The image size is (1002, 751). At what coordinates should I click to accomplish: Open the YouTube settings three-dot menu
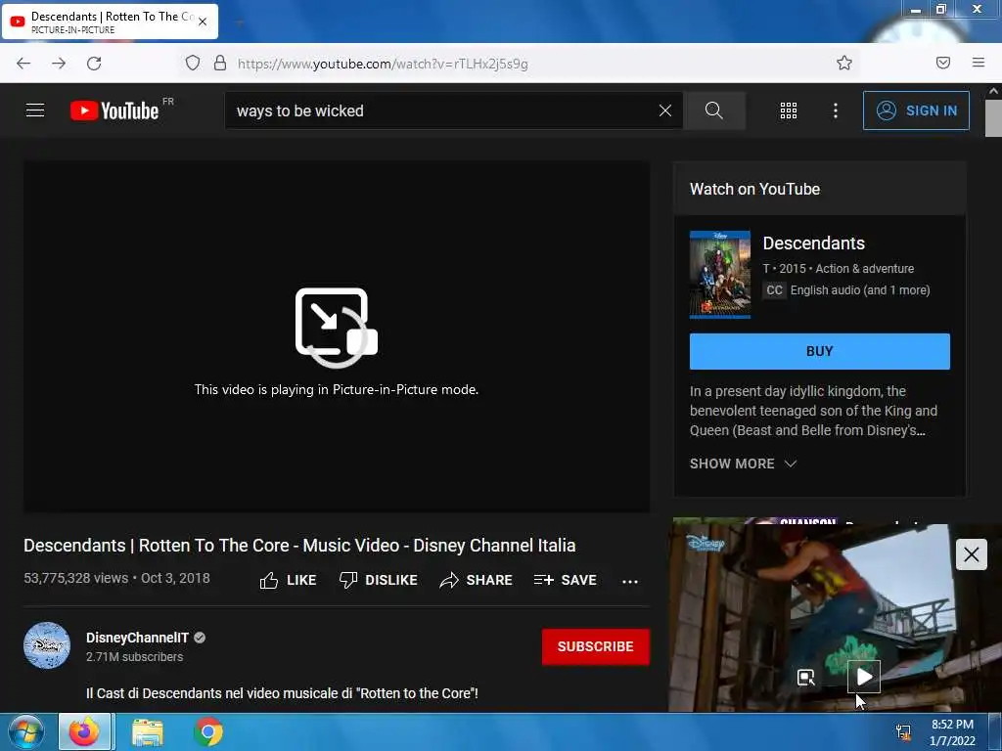[x=836, y=110]
